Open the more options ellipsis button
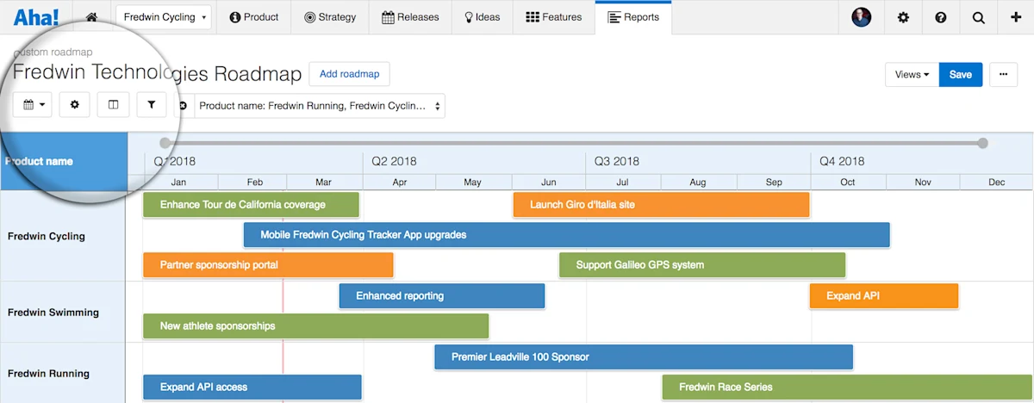Screen dimensions: 1034x403 1003,74
